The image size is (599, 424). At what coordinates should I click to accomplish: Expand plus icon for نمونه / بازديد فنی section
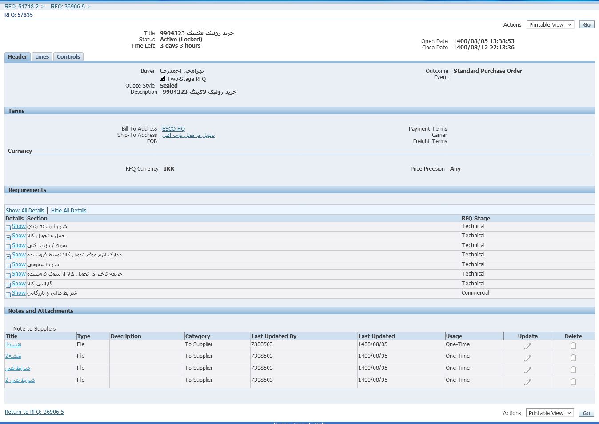click(x=8, y=247)
